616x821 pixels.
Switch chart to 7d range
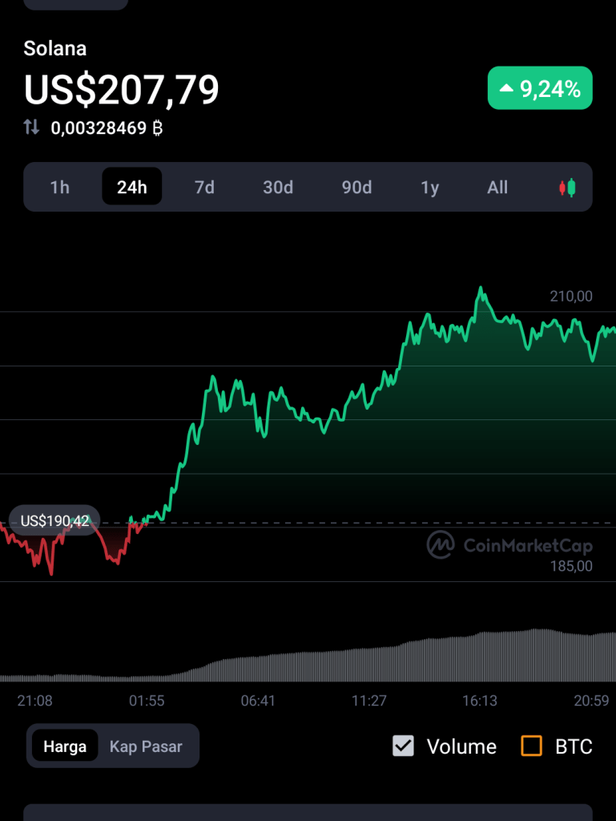click(x=204, y=188)
